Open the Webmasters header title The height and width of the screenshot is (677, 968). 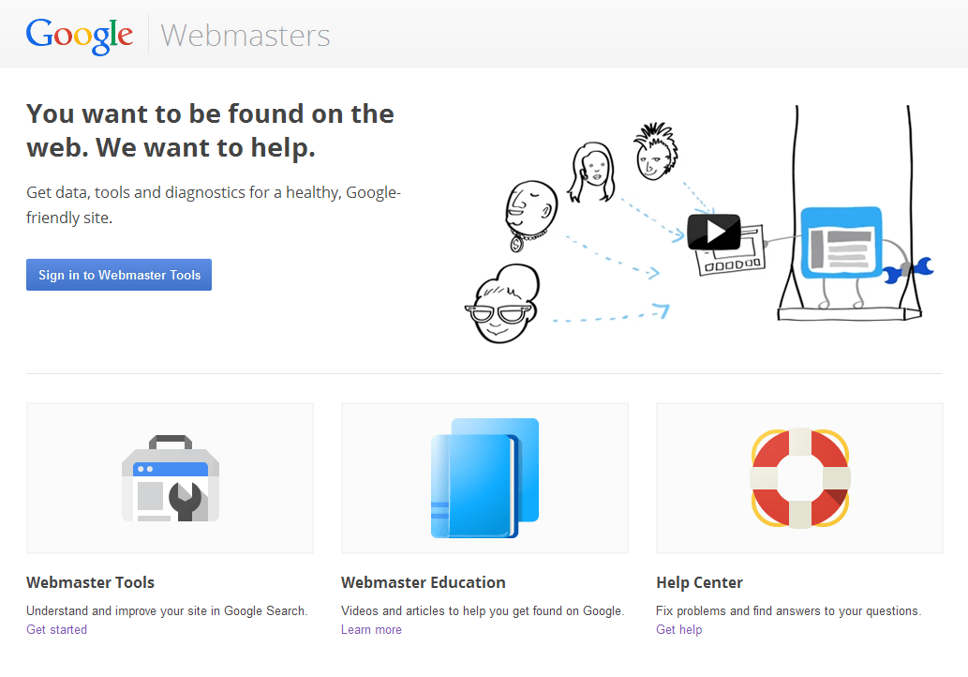[x=246, y=36]
